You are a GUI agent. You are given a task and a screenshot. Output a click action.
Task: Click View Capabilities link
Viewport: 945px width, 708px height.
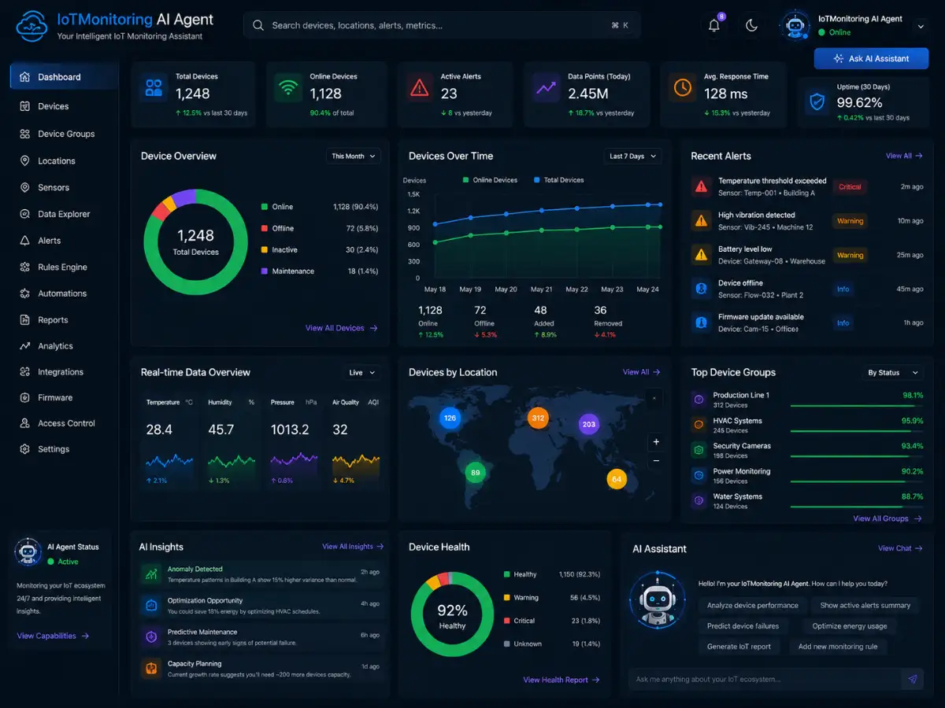pos(53,636)
